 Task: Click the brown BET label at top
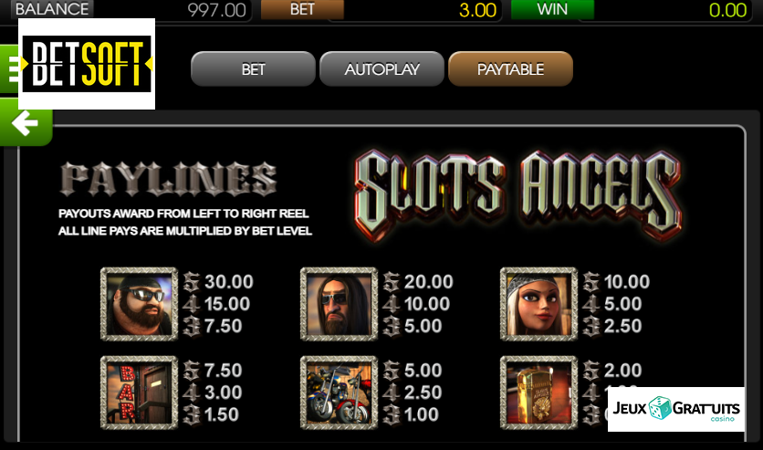click(x=302, y=9)
